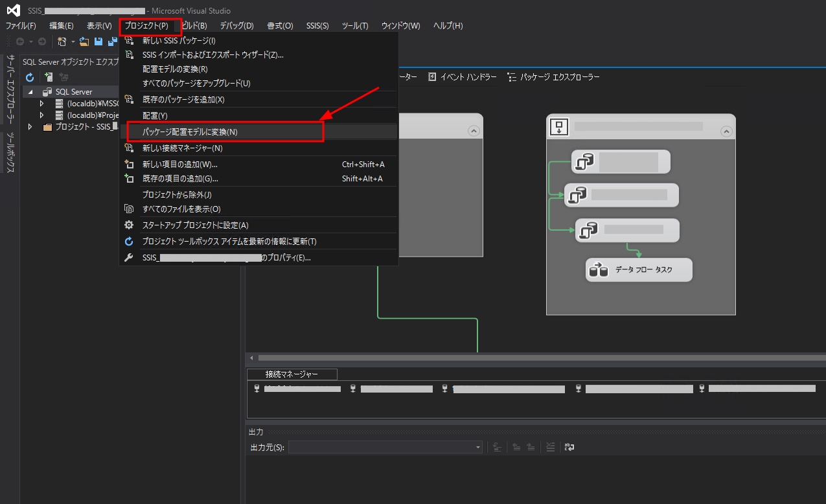Refresh the SQL Server Object Explorer
Screen dimensions: 826x504
[x=30, y=77]
